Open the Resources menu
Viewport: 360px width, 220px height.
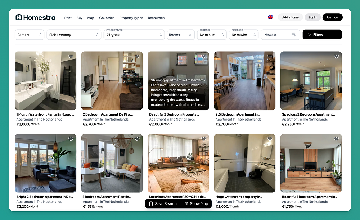point(156,18)
